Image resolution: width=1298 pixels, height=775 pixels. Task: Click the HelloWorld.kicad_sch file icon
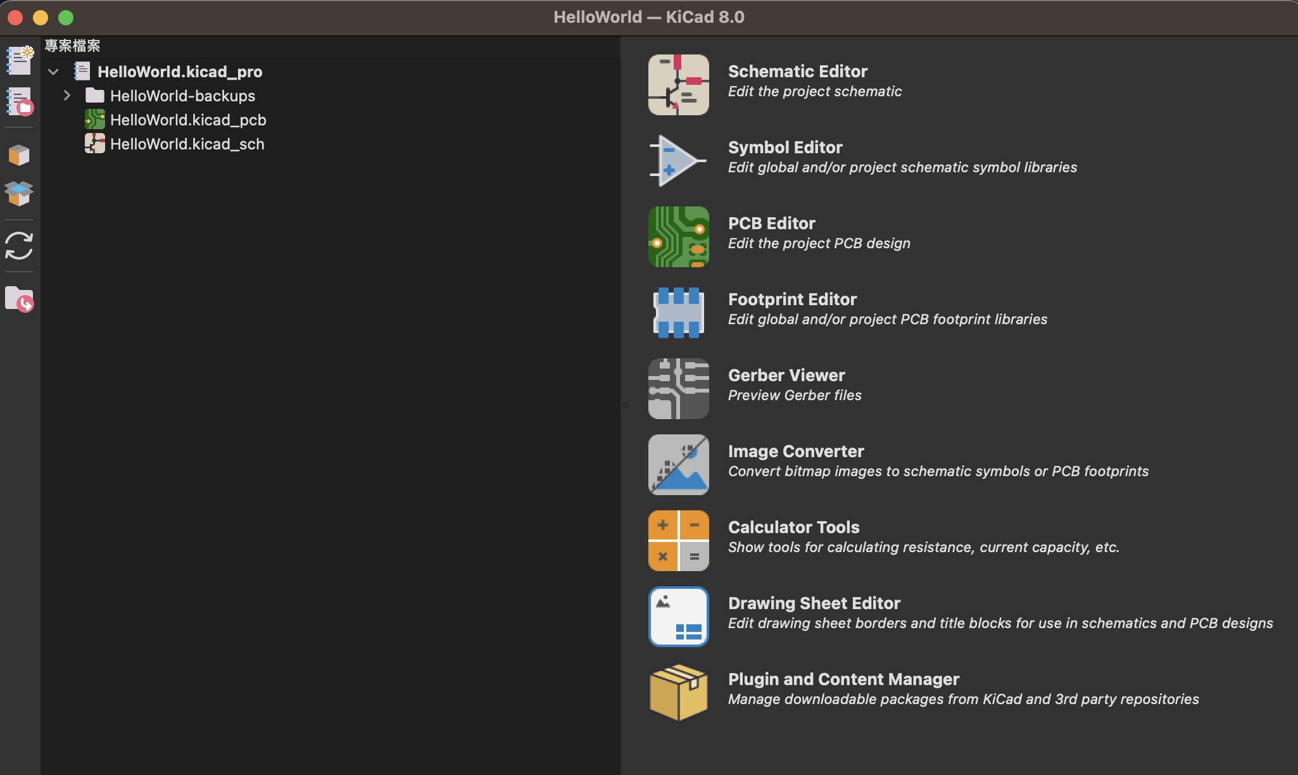[95, 144]
